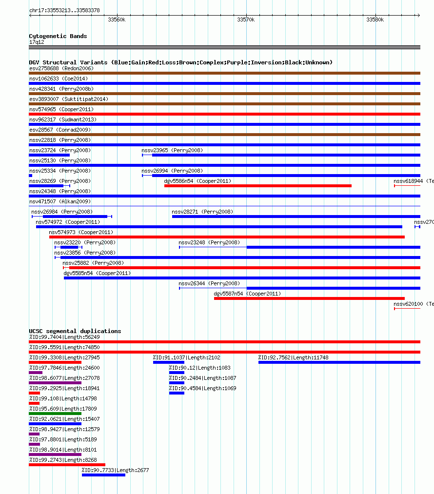Select variant dgv5585n54 (Cooper2011)
This screenshot has width=434, height=494.
pyautogui.click(x=242, y=278)
